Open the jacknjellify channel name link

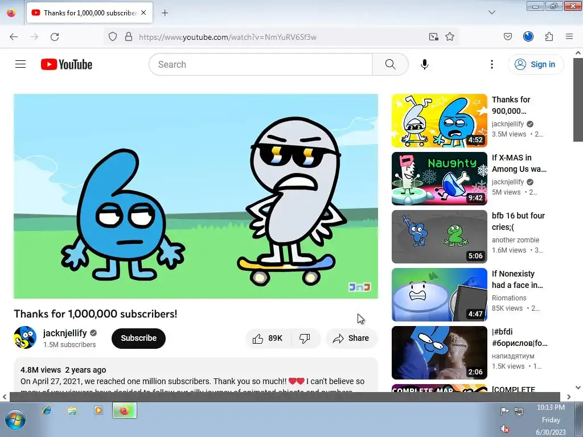65,333
